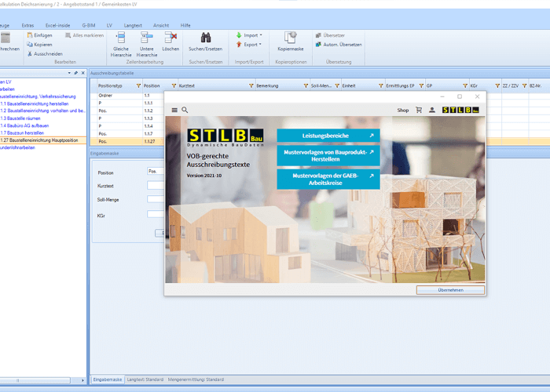Open the STLB hamburger menu icon
Image resolution: width=550 pixels, height=392 pixels.
(174, 110)
